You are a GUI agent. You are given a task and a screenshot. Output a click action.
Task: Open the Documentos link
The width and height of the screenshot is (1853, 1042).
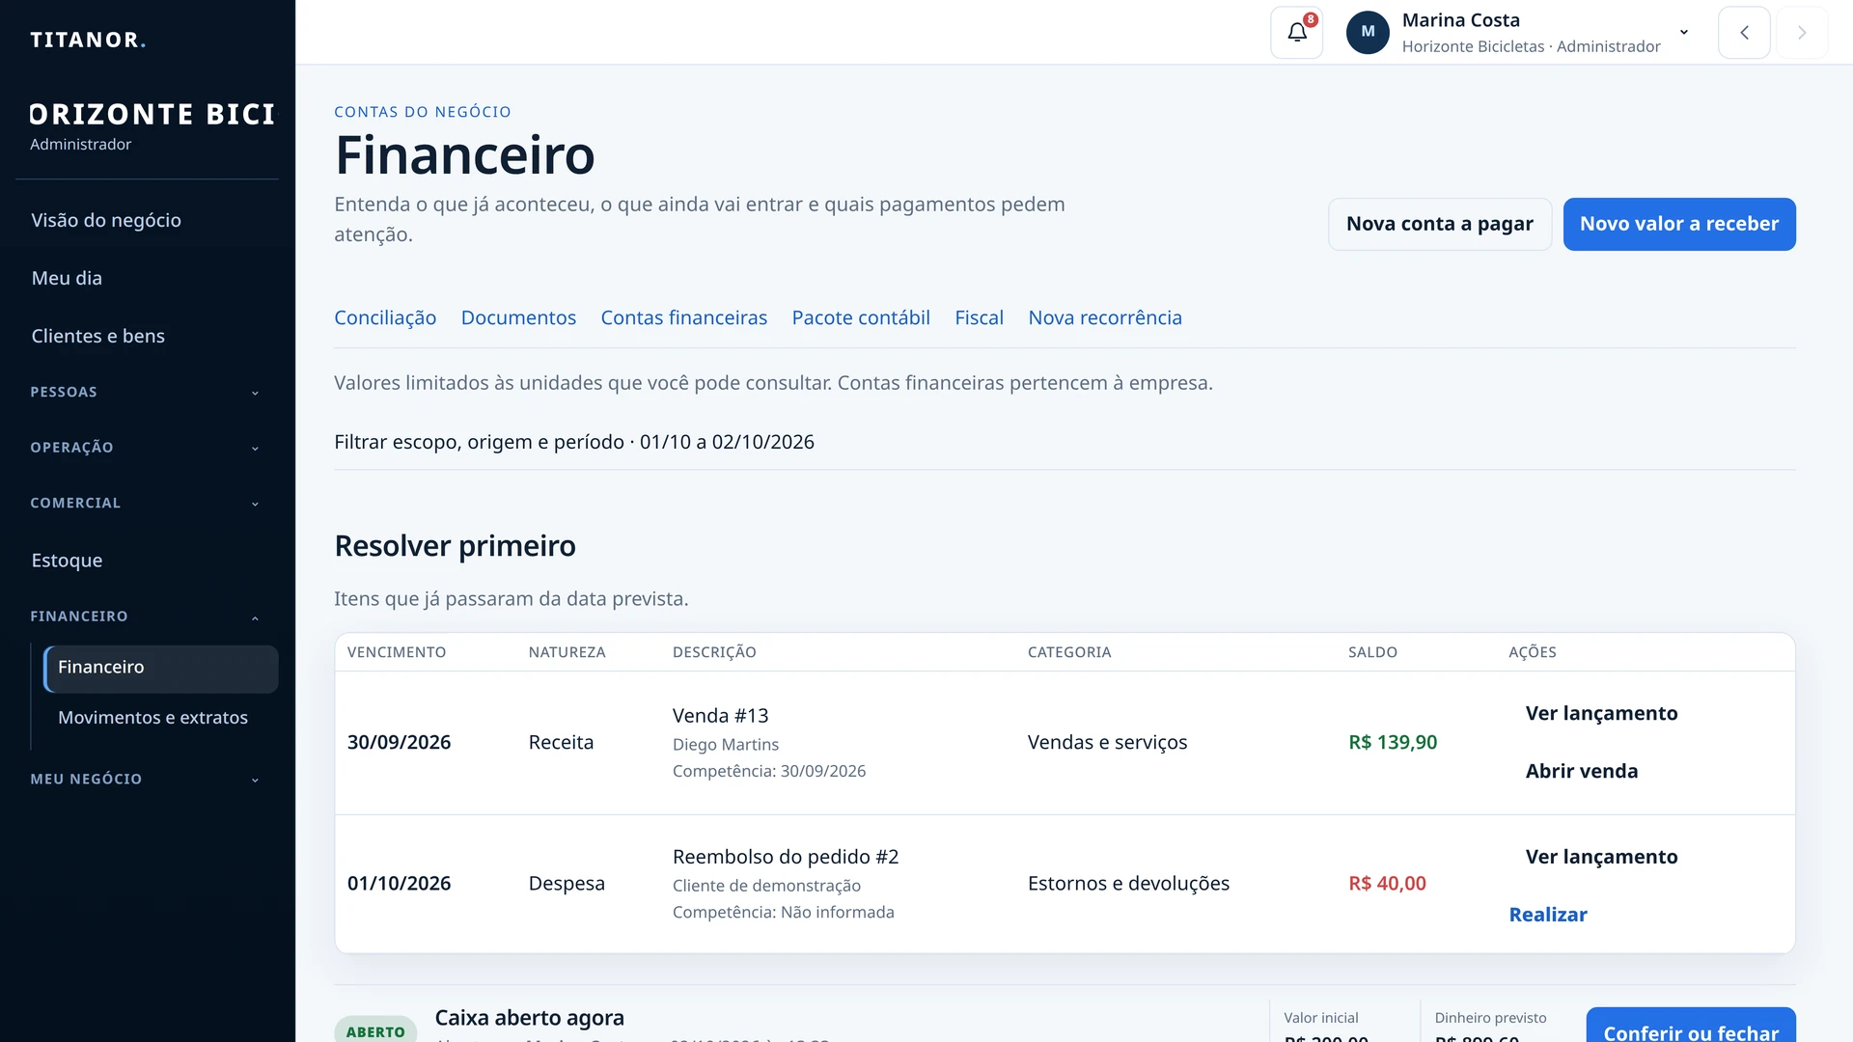[x=518, y=317]
